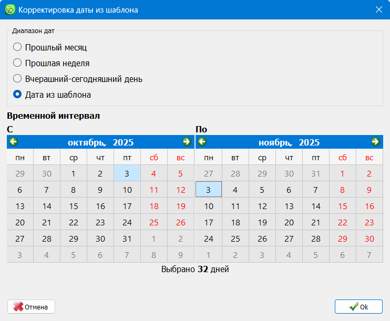Confirm with the Ok button
The height and width of the screenshot is (321, 390).
[x=358, y=307]
